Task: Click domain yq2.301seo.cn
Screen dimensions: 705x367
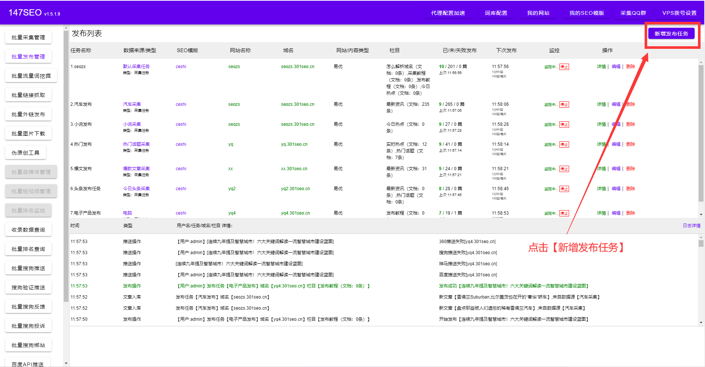Action: pos(295,189)
